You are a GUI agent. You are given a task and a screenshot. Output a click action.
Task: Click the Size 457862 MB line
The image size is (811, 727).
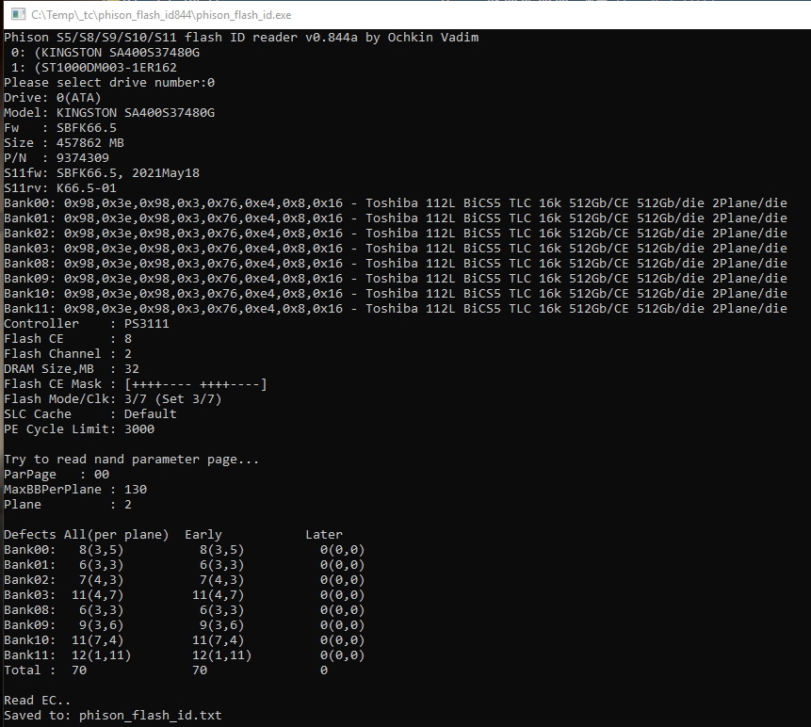click(64, 143)
